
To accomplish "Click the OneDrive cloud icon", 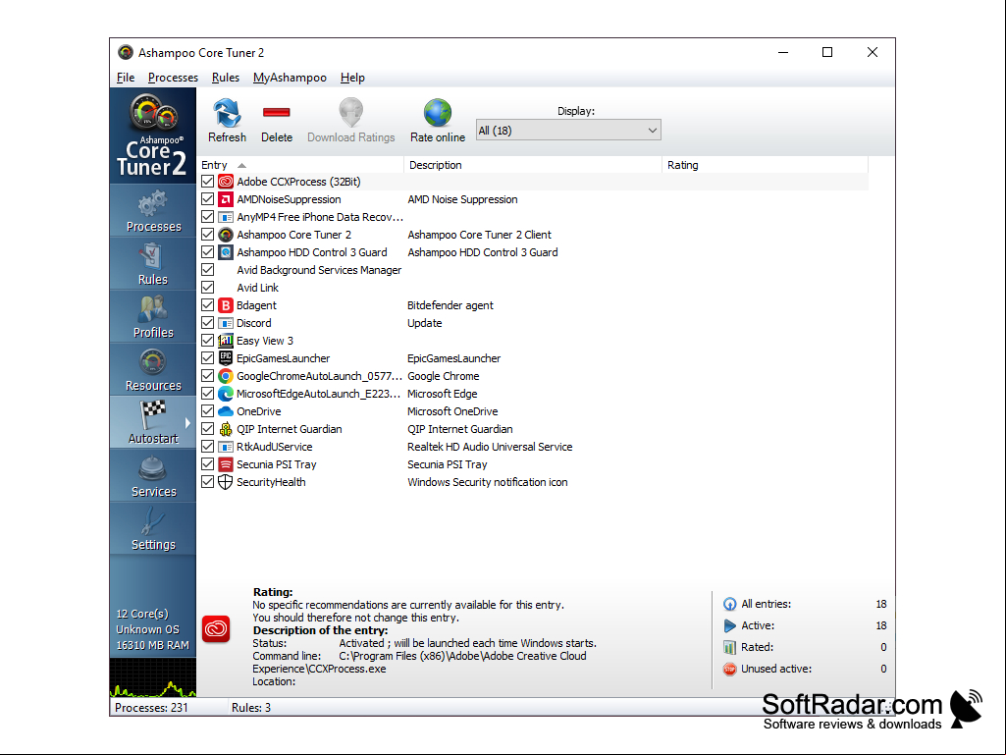I will [225, 411].
